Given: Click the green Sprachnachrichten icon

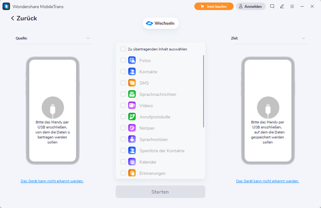Looking at the screenshot, I should (132, 94).
